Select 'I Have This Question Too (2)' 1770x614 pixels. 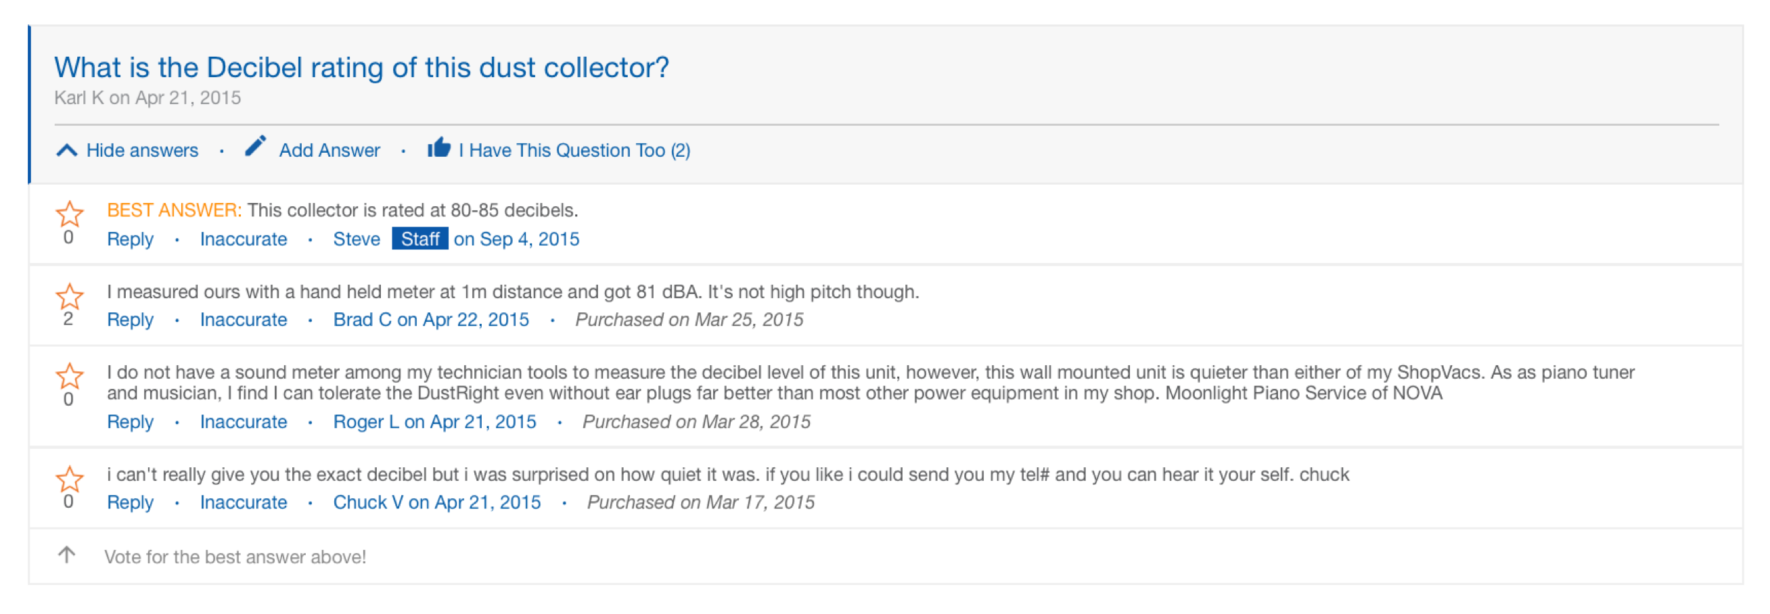coord(574,150)
